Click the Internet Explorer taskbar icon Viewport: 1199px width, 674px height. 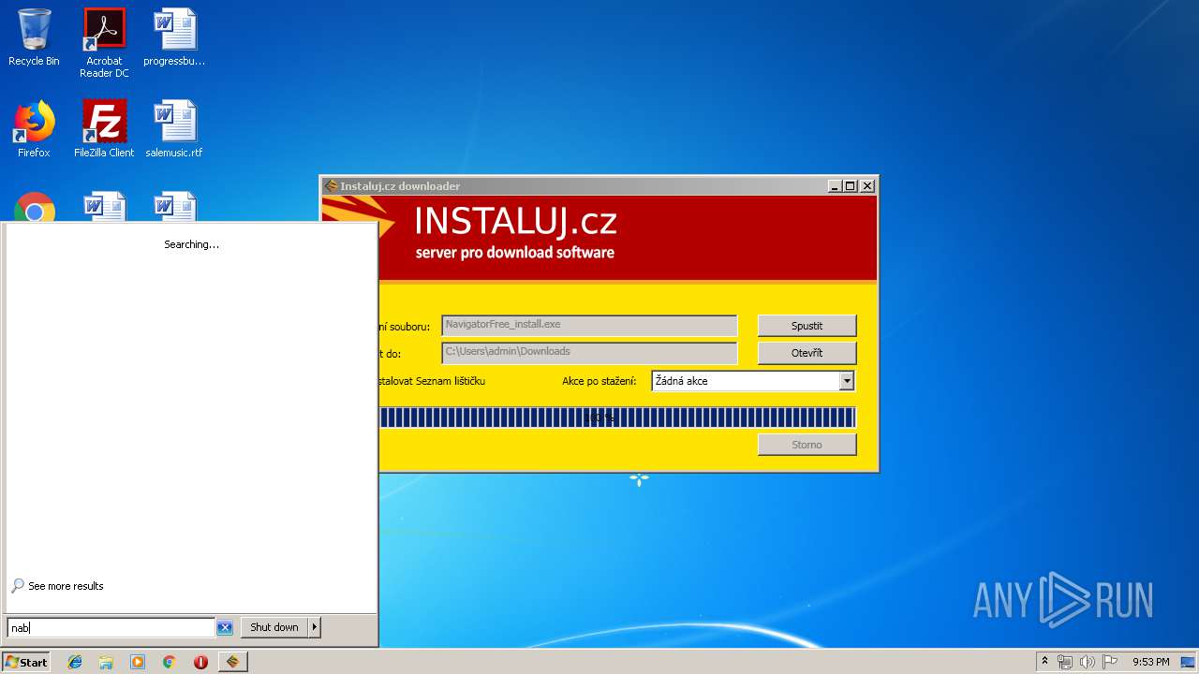pyautogui.click(x=75, y=662)
